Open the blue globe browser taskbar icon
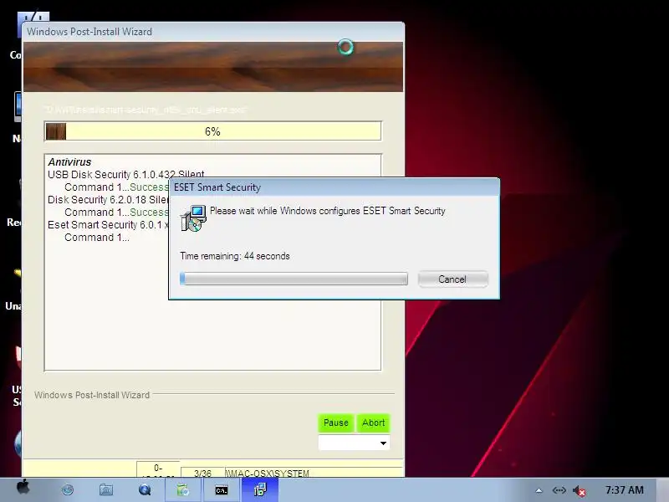This screenshot has height=502, width=669. point(145,489)
